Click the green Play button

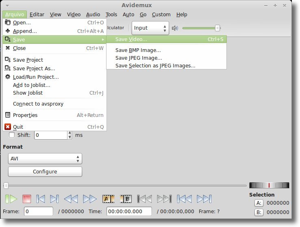point(11,199)
